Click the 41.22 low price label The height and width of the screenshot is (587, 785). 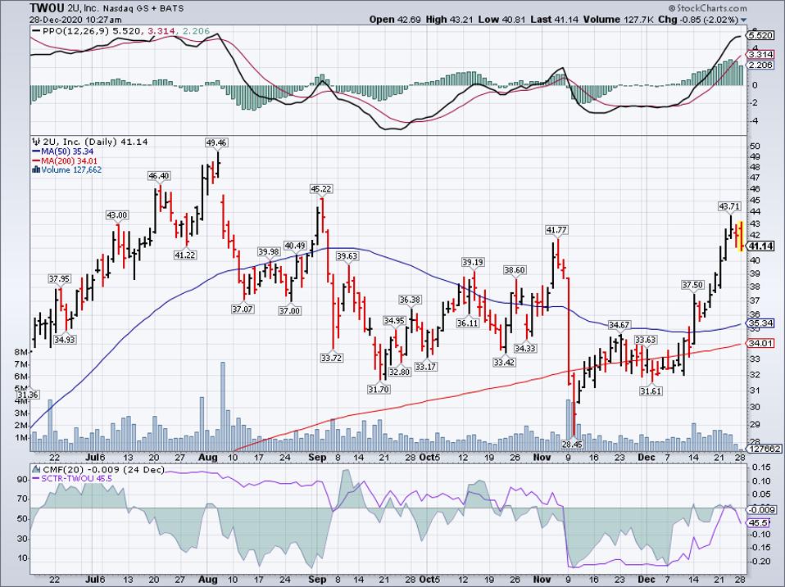[184, 255]
